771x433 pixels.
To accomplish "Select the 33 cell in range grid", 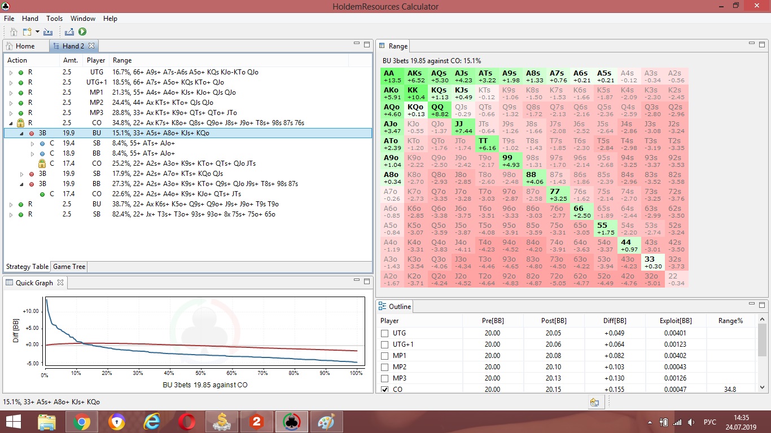I will (653, 262).
